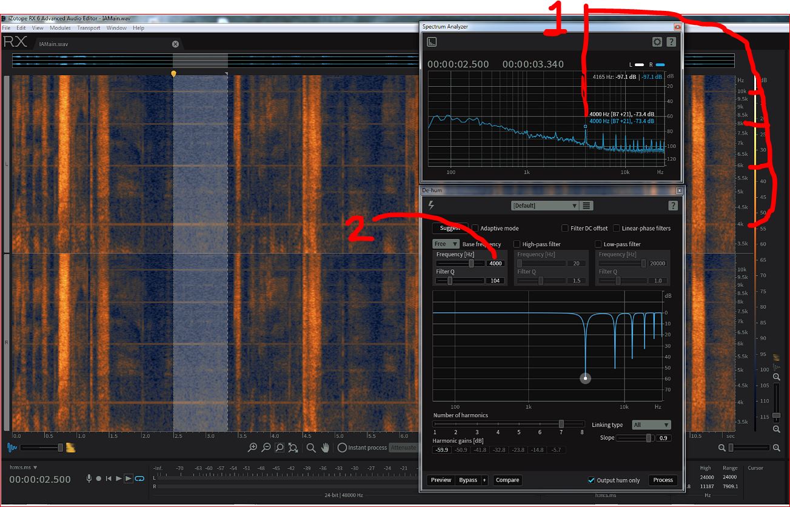
Task: Select the hand grab tool
Action: pos(326,448)
